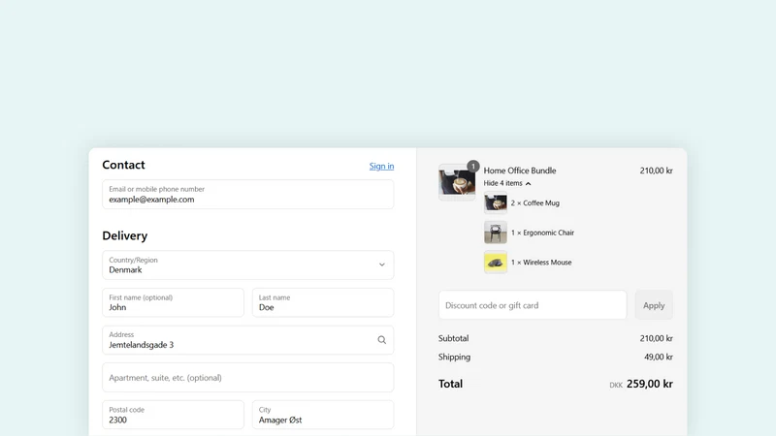Click the quantity badge on bundle thumbnail
776x436 pixels.
473,166
